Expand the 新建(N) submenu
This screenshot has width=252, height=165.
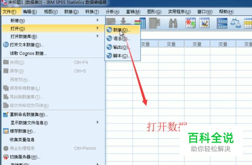[x=54, y=20]
